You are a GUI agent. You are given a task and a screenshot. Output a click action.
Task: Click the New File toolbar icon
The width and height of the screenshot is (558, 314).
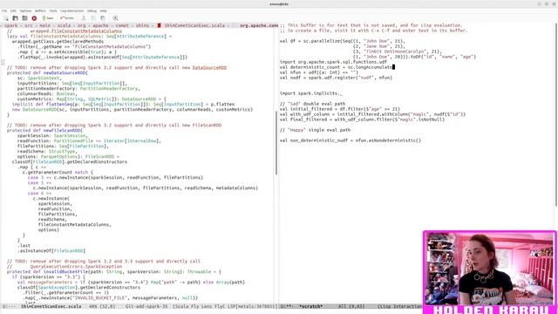tap(6, 18)
